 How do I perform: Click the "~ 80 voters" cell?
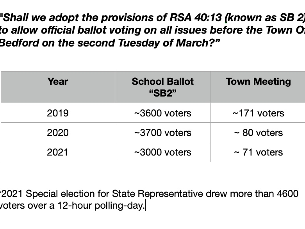click(x=258, y=133)
